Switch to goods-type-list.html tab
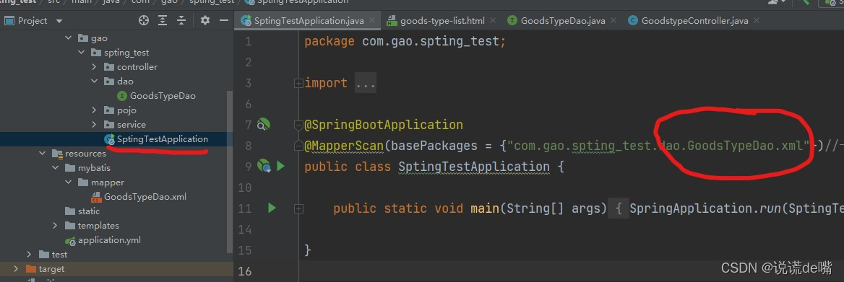 (442, 21)
